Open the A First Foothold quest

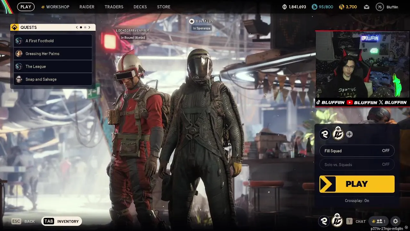point(53,41)
